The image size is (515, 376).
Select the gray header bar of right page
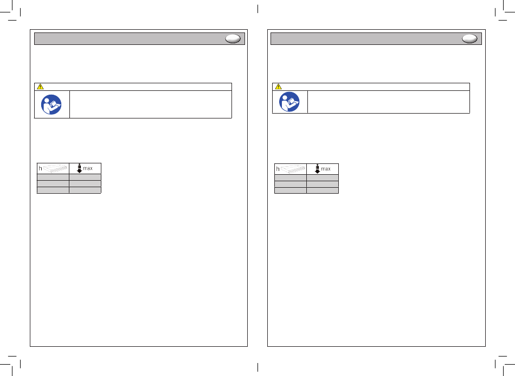click(376, 38)
